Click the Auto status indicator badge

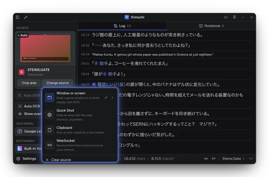click(22, 35)
